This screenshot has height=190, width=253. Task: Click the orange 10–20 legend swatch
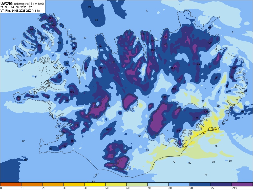[32, 184]
